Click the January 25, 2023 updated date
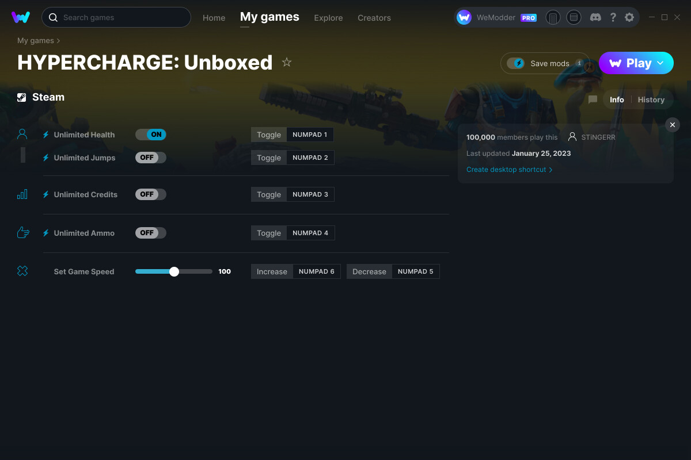Image resolution: width=691 pixels, height=460 pixels. tap(541, 154)
